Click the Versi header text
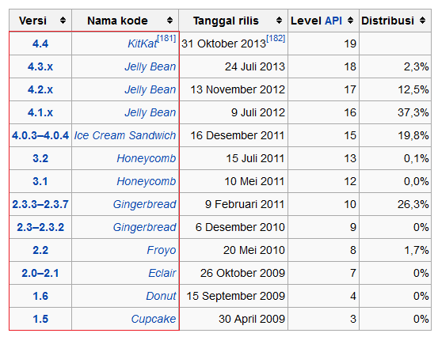Image resolution: width=438 pixels, height=337 pixels. 32,21
